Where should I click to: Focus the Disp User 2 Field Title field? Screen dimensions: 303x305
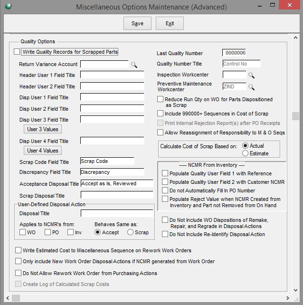tap(112, 108)
